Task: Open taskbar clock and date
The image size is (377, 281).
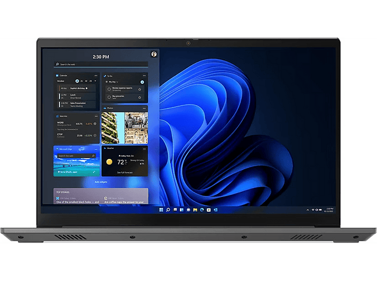Action: 329,210
